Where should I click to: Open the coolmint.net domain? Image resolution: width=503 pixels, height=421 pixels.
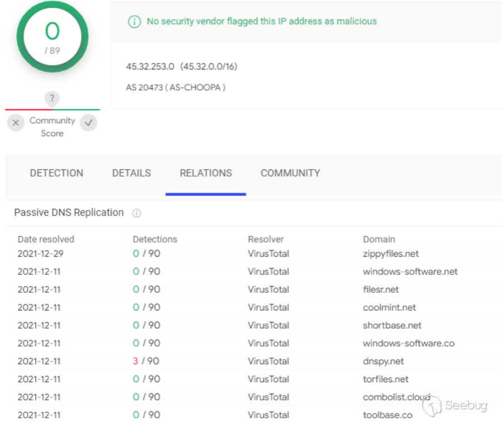tap(389, 307)
